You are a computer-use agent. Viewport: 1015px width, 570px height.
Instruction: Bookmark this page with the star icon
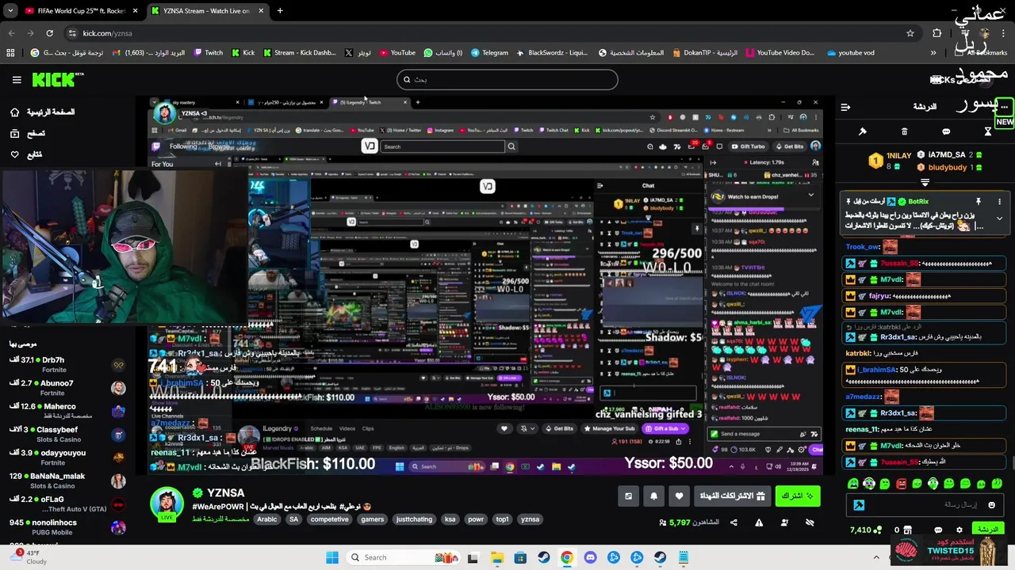(x=910, y=33)
